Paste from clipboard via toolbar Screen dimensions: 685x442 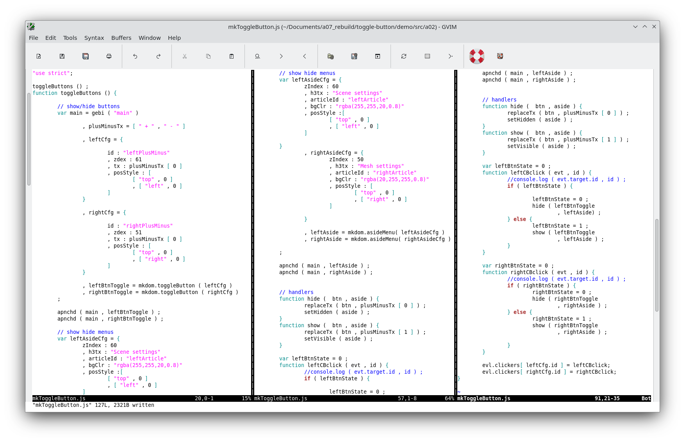click(232, 56)
